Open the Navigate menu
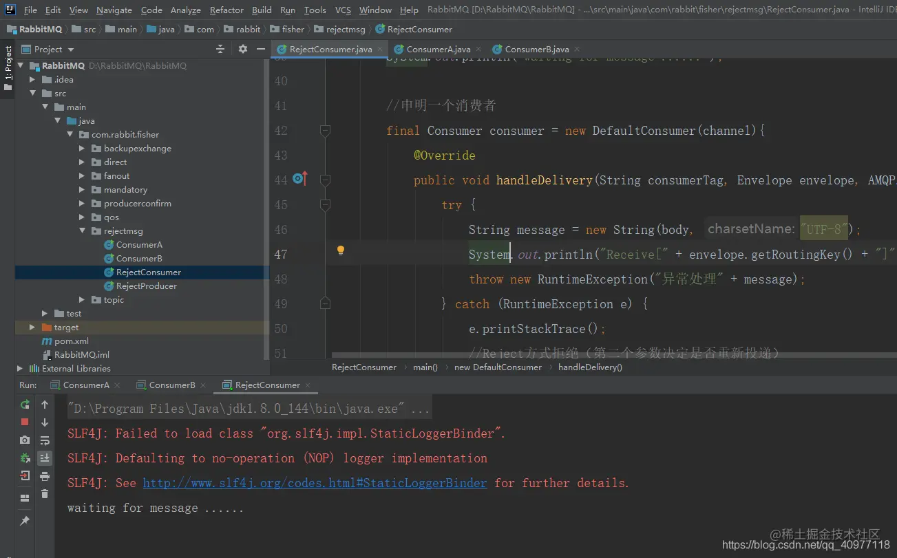This screenshot has width=897, height=558. tap(114, 10)
